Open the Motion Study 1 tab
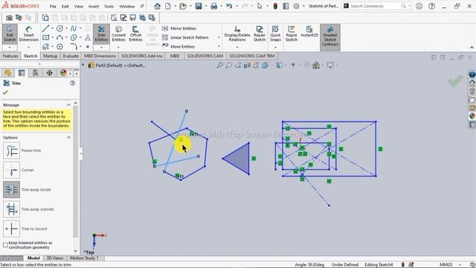Image resolution: width=476 pixels, height=268 pixels. [x=84, y=258]
